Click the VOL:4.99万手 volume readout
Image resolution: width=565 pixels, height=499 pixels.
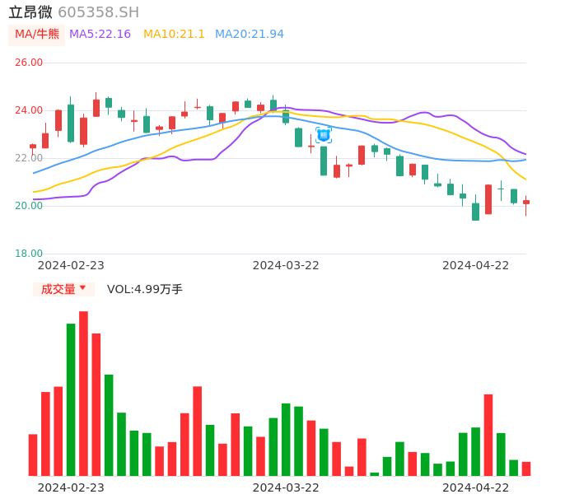click(x=145, y=289)
